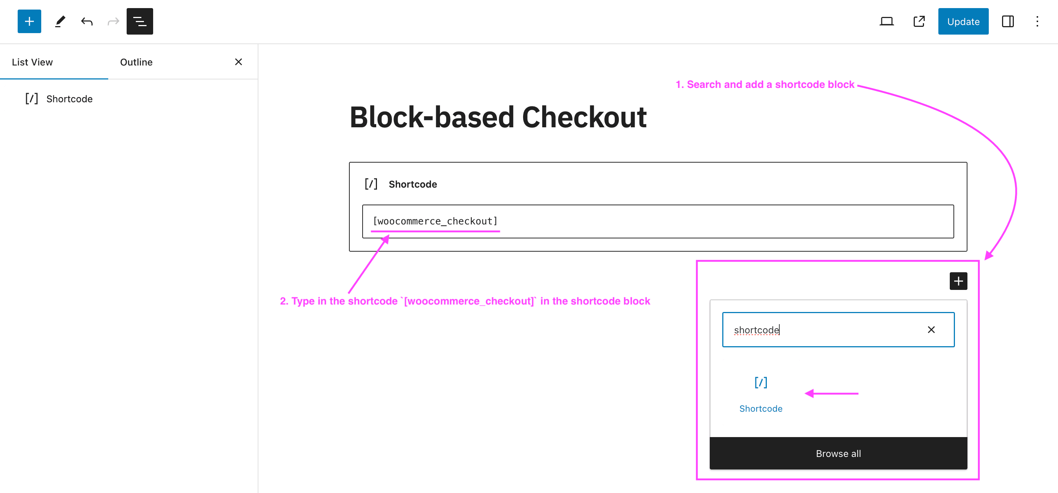Clear the shortcode search with the X icon
Viewport: 1058px width, 493px height.
coord(931,330)
